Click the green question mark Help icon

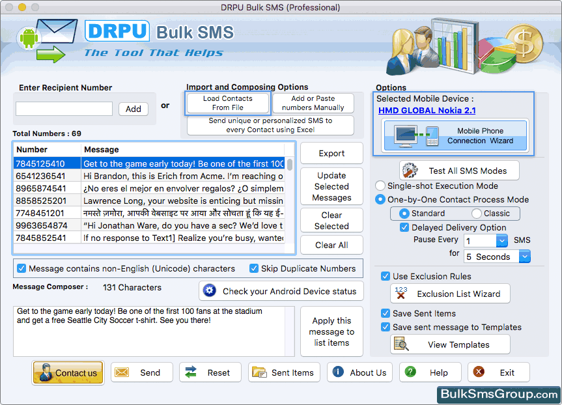[x=410, y=372]
